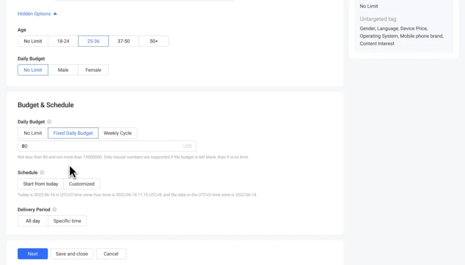The width and height of the screenshot is (465, 265).
Task: Click Save and close
Action: click(x=72, y=254)
